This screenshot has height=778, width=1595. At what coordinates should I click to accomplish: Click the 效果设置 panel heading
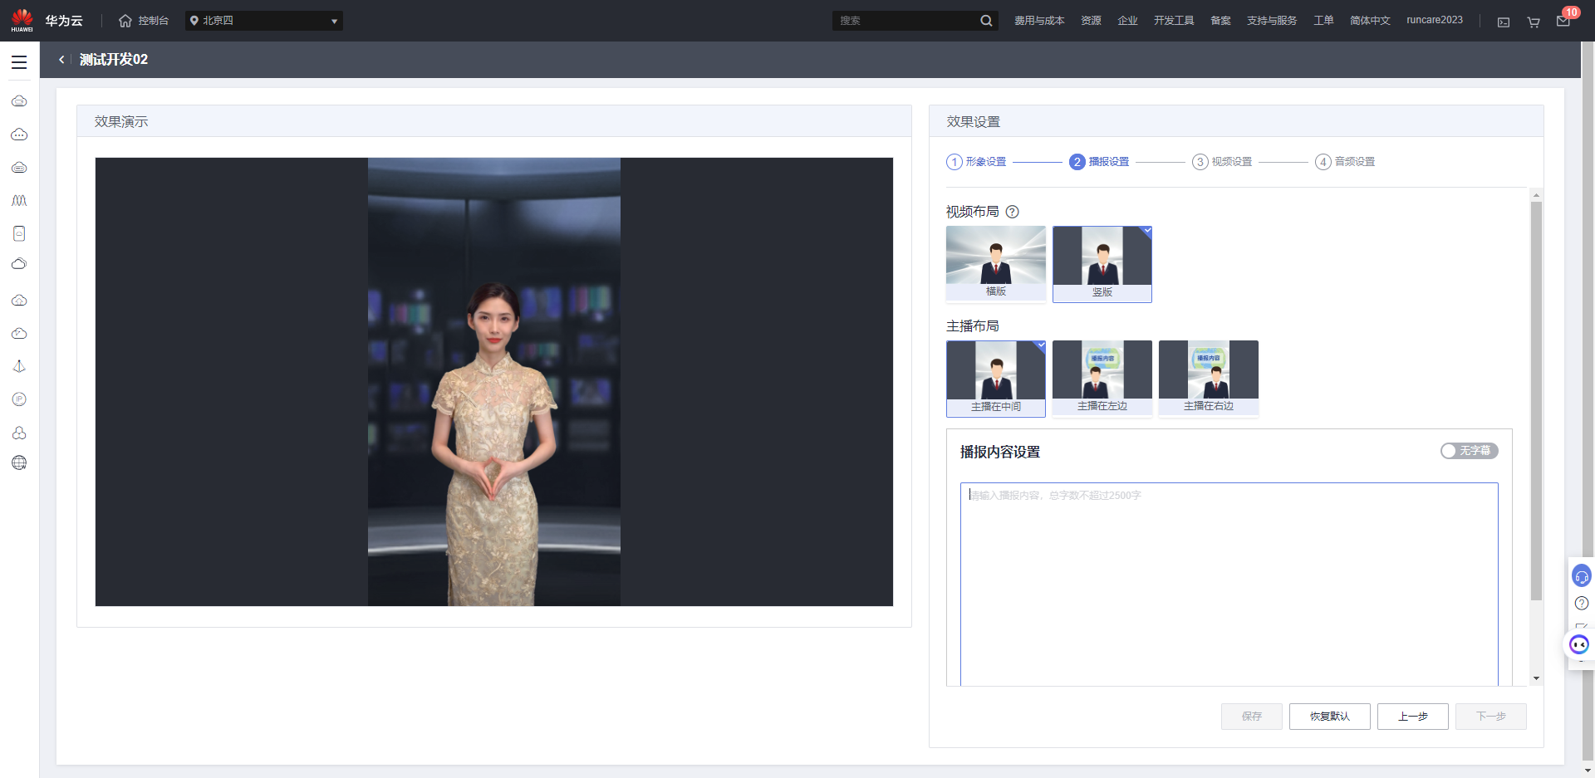[974, 122]
